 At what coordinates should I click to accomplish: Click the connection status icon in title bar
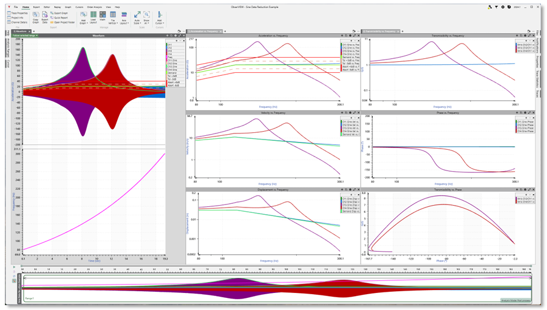pyautogui.click(x=490, y=7)
